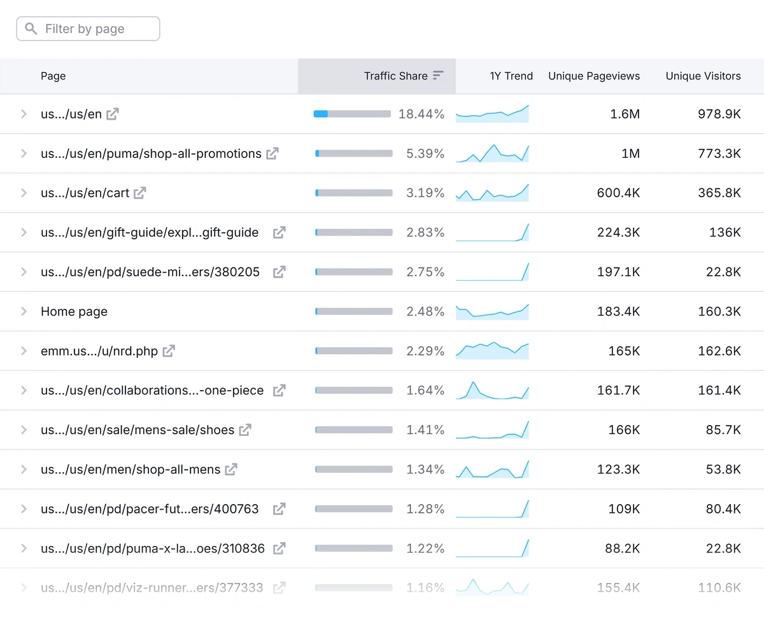Click the external link icon for the gift-guide row
Image resolution: width=764 pixels, height=623 pixels.
279,232
